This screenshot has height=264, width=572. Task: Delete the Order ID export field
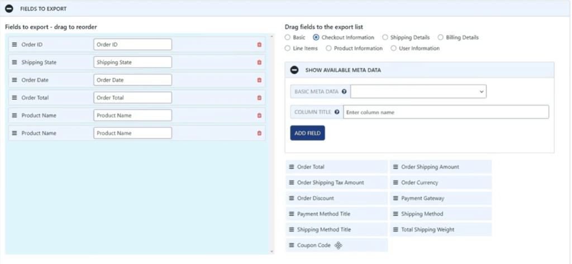pos(259,45)
